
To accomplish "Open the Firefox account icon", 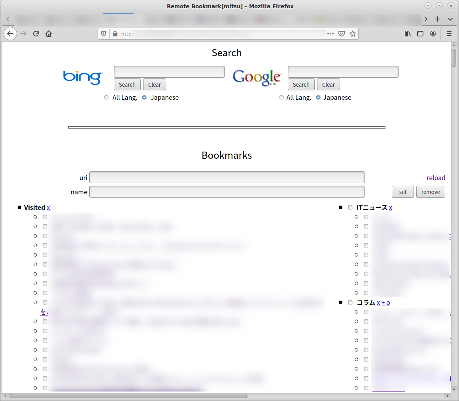I will coord(433,34).
